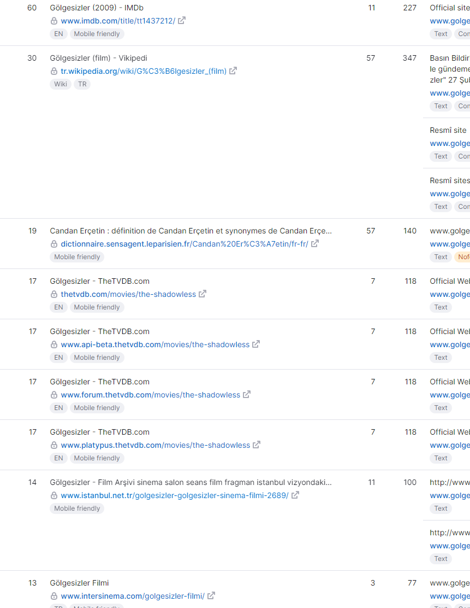Screen dimensions: 470x608
Task: Click lock icon beside imdb.com URL
Action: 54,21
